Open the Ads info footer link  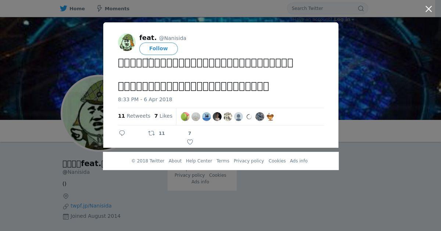coord(299,161)
